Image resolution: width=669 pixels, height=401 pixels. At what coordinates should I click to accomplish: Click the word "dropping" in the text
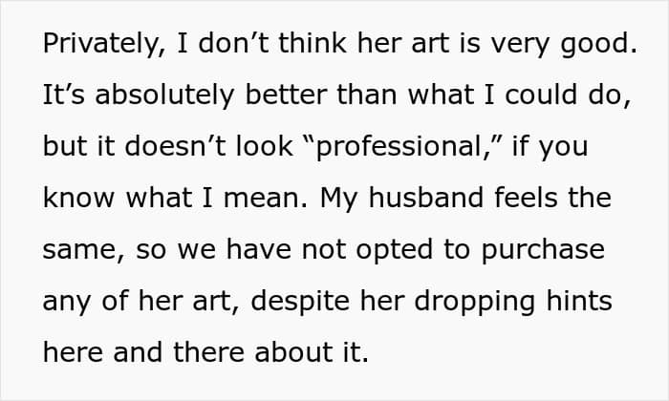point(474,302)
